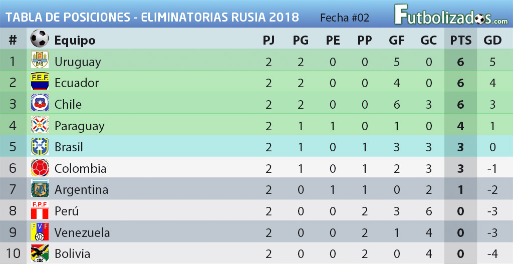
Task: Click the Ecuador F.E.F. crest icon
Action: 40,82
